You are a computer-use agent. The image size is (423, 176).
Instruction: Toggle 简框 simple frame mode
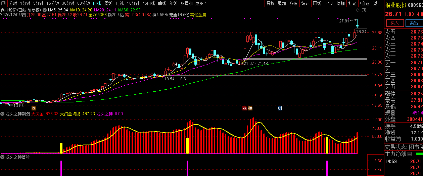[x=340, y=3]
